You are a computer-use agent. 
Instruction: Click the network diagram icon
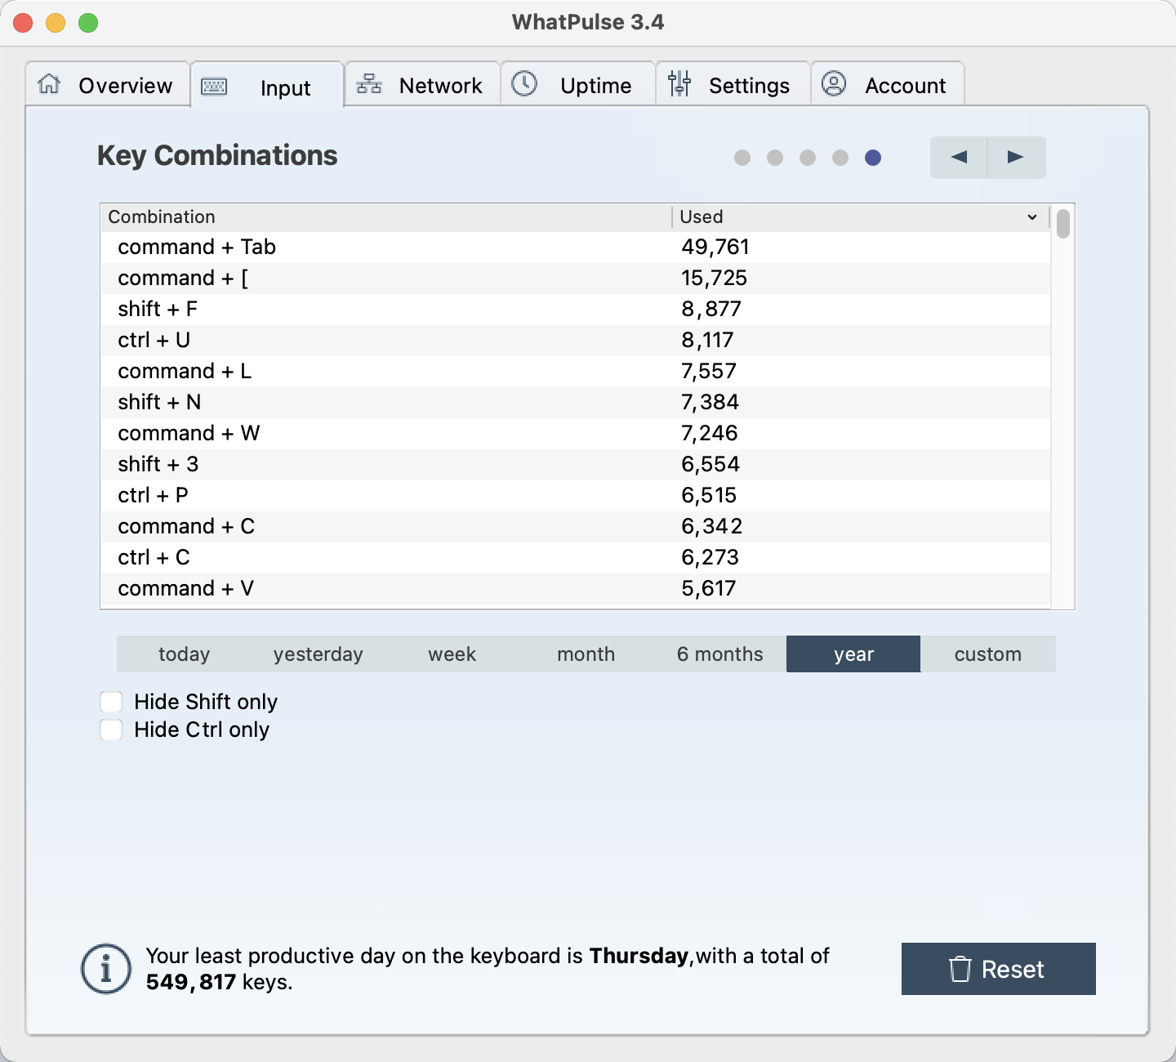(369, 84)
